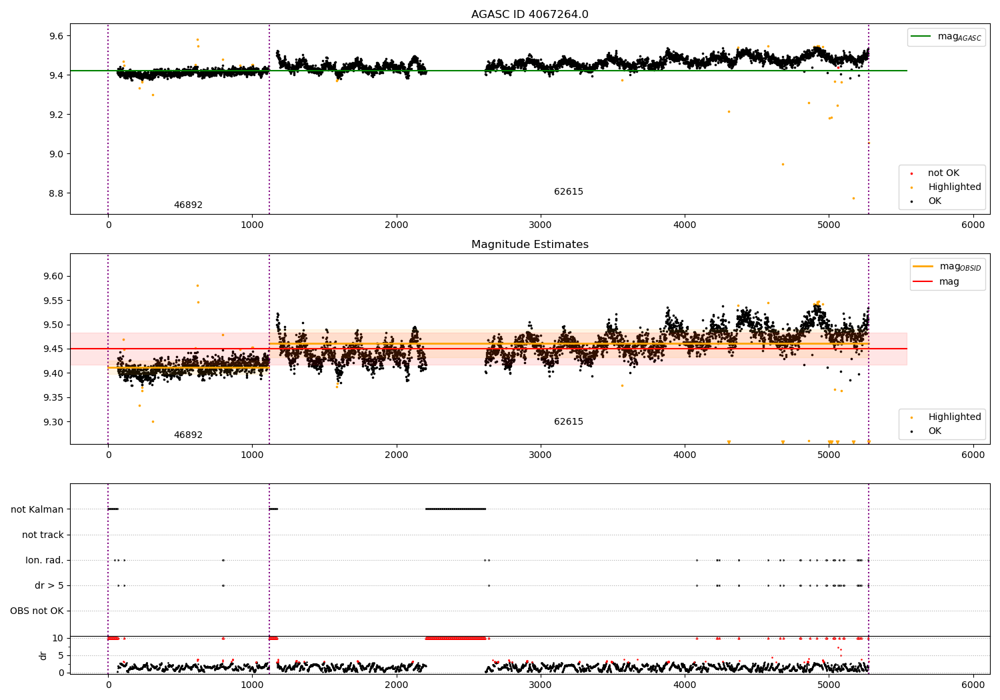Click the '9.6' y-tick on top plot
Screen dimensions: 1000x700
pos(56,36)
